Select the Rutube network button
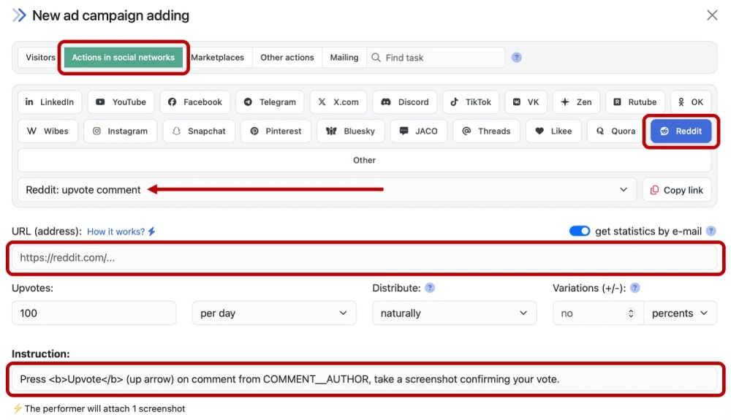 point(635,102)
